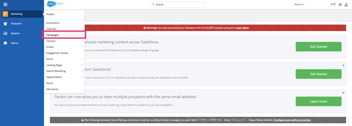Open the settings gear icon

click(340, 4)
